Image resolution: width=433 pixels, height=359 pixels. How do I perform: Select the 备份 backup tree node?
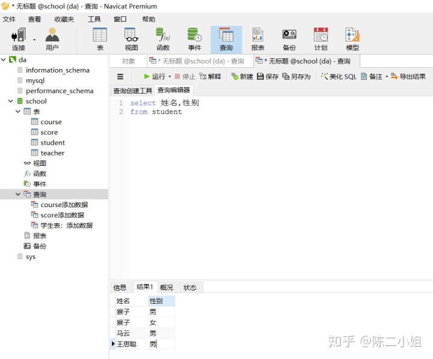(40, 246)
